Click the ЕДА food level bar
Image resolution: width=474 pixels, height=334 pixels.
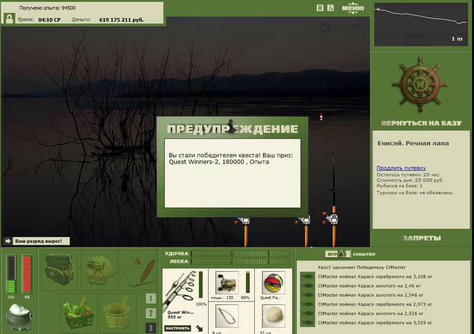tap(11, 274)
